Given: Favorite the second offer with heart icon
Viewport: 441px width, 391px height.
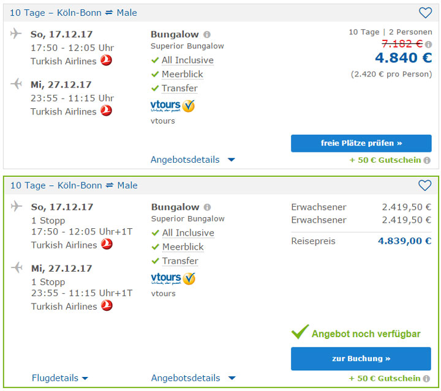Looking at the screenshot, I should coord(425,185).
